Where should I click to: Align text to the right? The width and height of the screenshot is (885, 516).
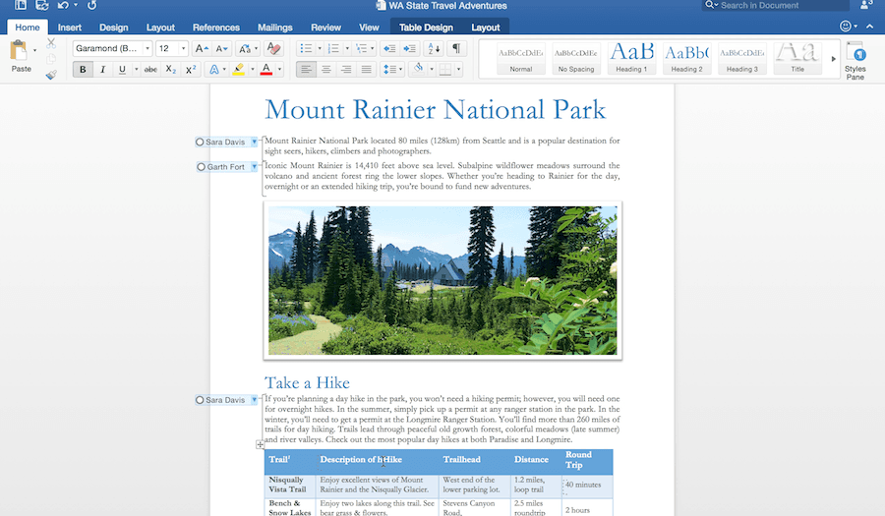[x=346, y=70]
